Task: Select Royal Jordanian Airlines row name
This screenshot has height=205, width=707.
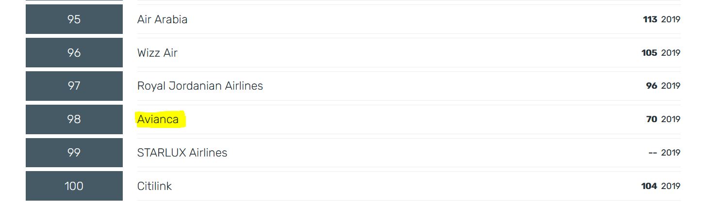Action: coord(200,86)
